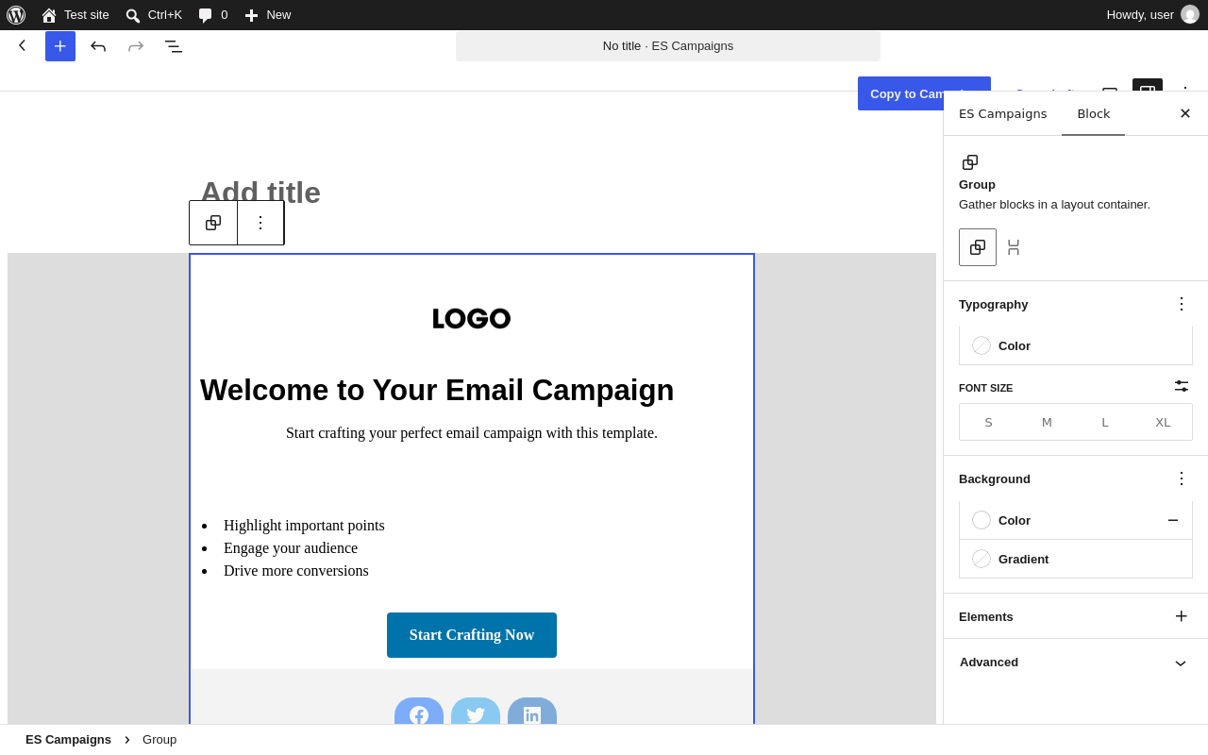Undo the last change
1208x755 pixels.
(x=98, y=46)
